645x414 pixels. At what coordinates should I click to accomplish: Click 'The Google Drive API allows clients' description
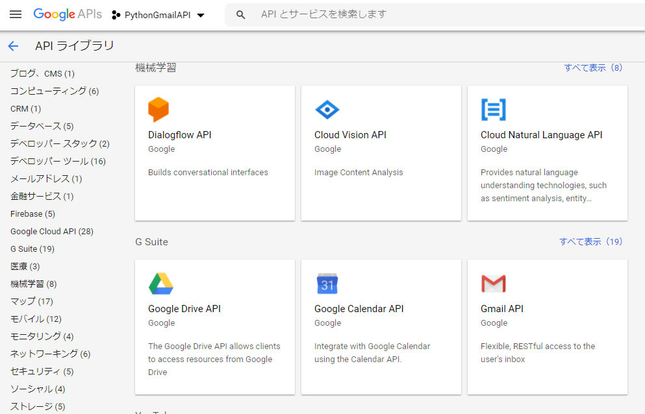pos(214,359)
